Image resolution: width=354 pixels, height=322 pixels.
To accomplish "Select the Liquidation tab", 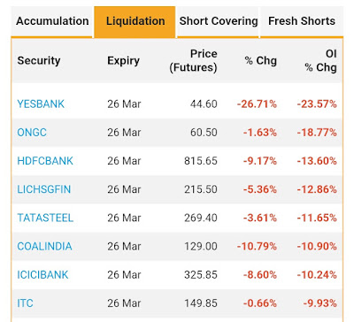I will tap(135, 21).
